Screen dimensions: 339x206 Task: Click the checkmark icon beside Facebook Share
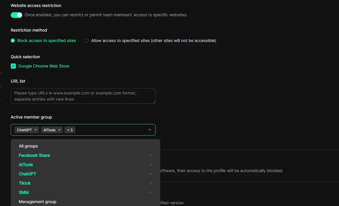pos(150,155)
